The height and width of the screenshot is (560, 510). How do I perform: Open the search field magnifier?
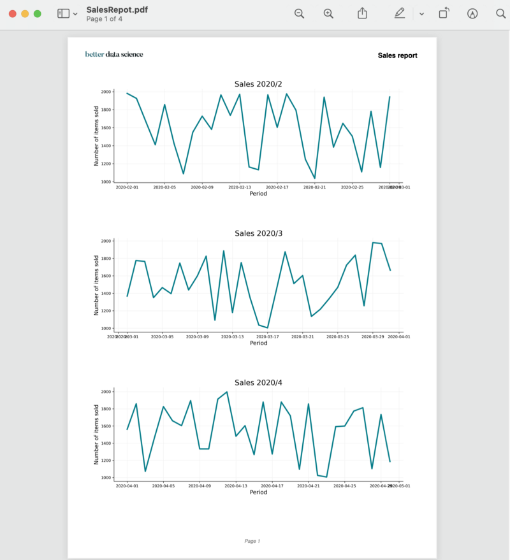click(500, 13)
